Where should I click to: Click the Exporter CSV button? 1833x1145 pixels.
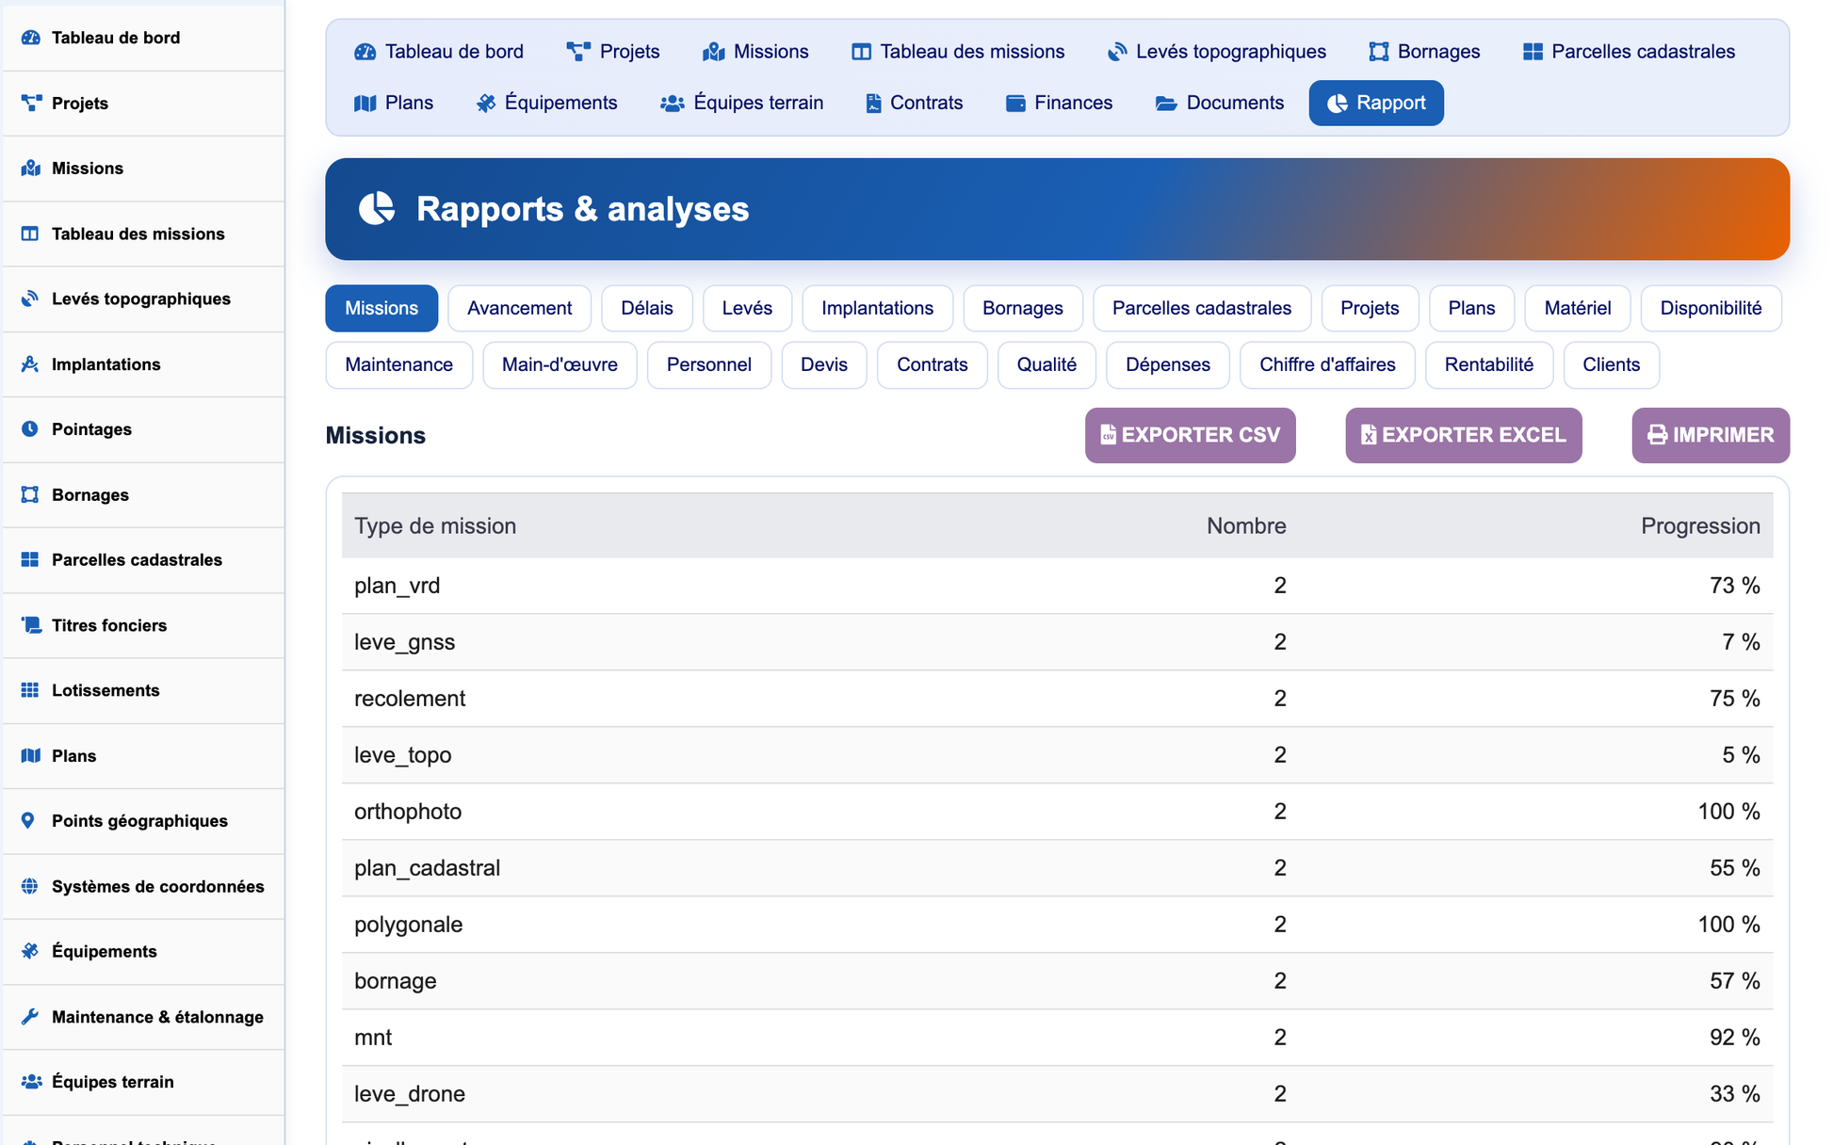1190,435
